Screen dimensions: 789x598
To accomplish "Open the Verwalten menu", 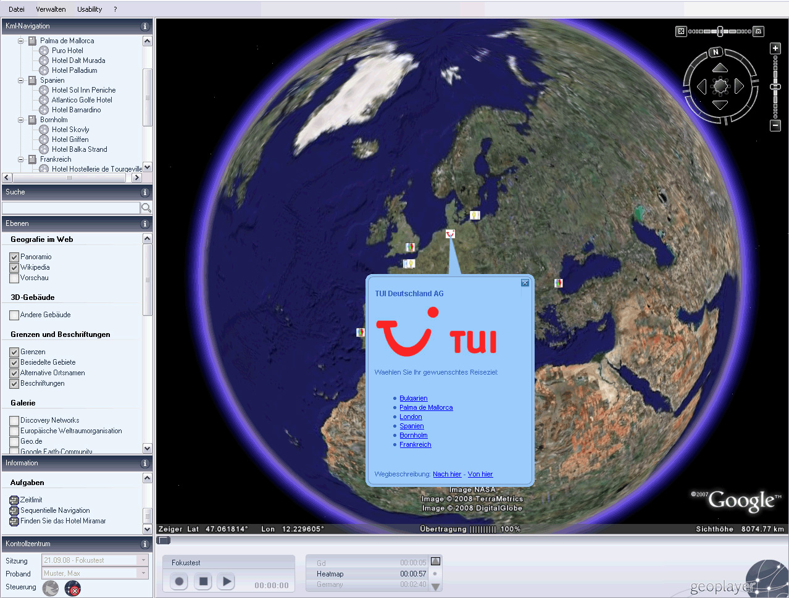I will (x=51, y=9).
